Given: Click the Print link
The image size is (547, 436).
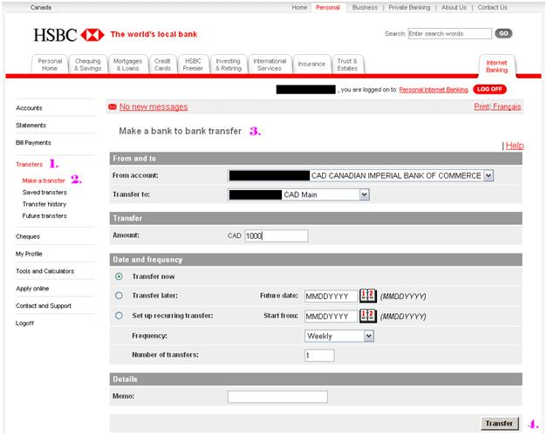Looking at the screenshot, I should point(482,106).
